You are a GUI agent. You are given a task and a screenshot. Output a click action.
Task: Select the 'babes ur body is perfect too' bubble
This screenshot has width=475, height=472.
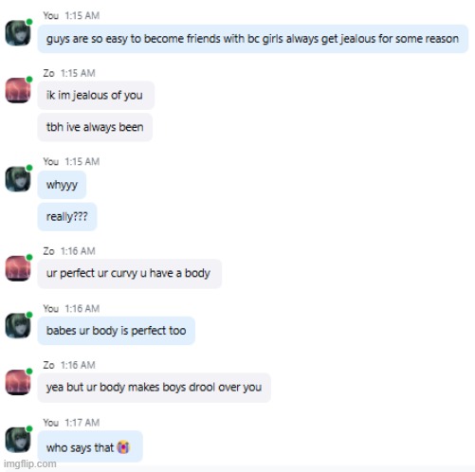pyautogui.click(x=117, y=331)
